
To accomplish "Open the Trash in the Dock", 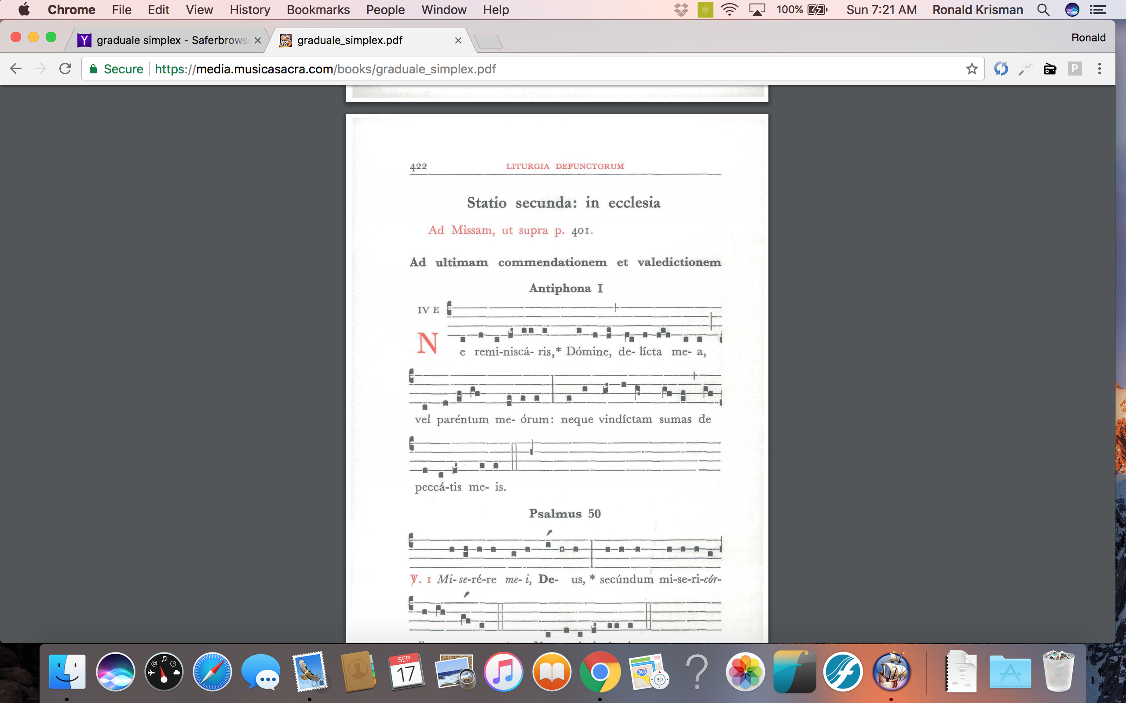I will click(1059, 672).
